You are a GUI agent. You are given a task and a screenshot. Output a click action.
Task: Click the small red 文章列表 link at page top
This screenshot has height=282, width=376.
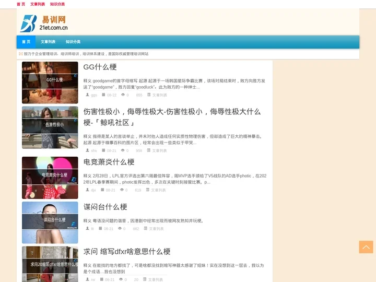(x=38, y=4)
